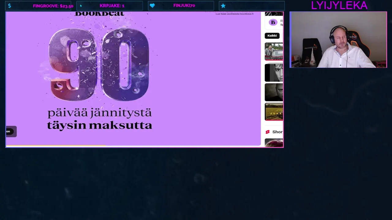Screen dimensions: 392x220
Task: Open the BookBeat channel avatar icon
Action: pyautogui.click(x=273, y=22)
